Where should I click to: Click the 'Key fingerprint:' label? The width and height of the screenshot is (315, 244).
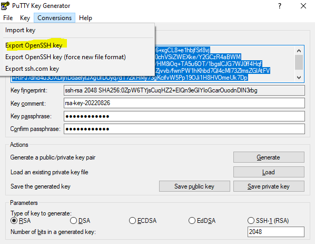(x=29, y=90)
